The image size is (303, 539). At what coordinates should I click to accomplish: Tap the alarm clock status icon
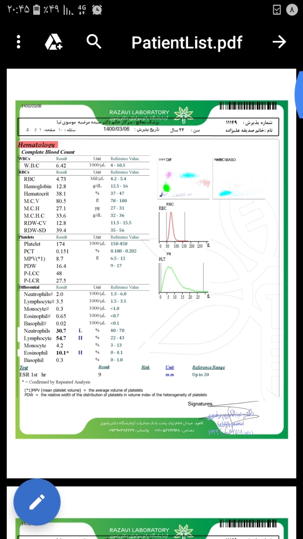point(96,9)
